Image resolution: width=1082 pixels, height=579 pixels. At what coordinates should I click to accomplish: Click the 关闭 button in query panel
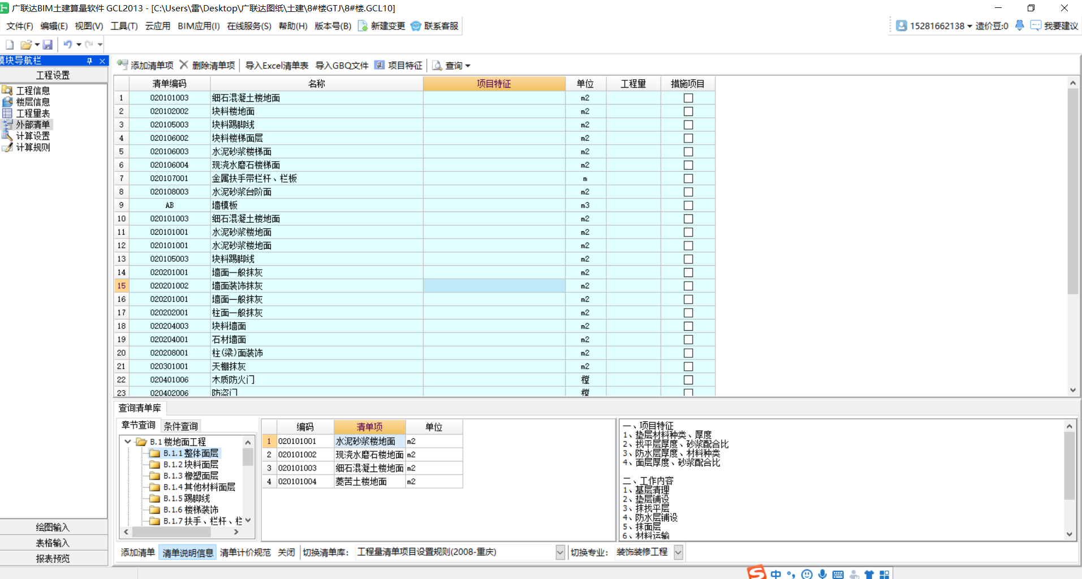tap(286, 552)
